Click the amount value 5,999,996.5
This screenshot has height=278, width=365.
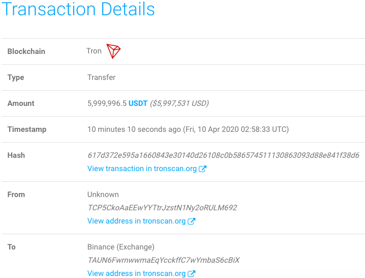pyautogui.click(x=107, y=103)
